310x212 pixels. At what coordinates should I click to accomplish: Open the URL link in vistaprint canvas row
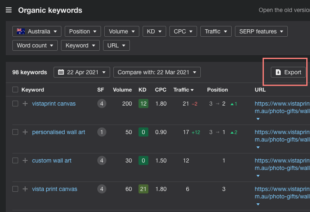282,107
